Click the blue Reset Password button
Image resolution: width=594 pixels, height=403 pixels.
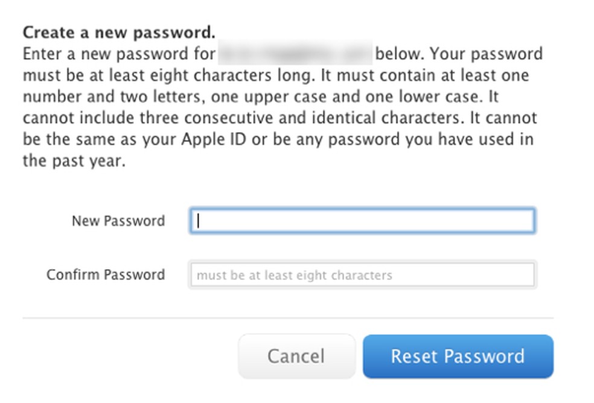click(458, 356)
